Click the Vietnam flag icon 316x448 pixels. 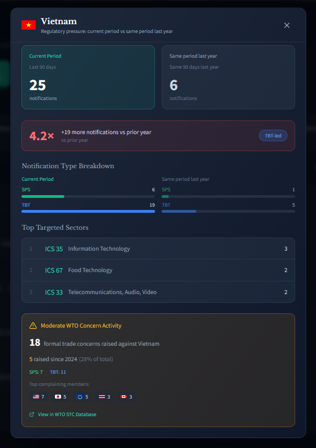pos(29,25)
